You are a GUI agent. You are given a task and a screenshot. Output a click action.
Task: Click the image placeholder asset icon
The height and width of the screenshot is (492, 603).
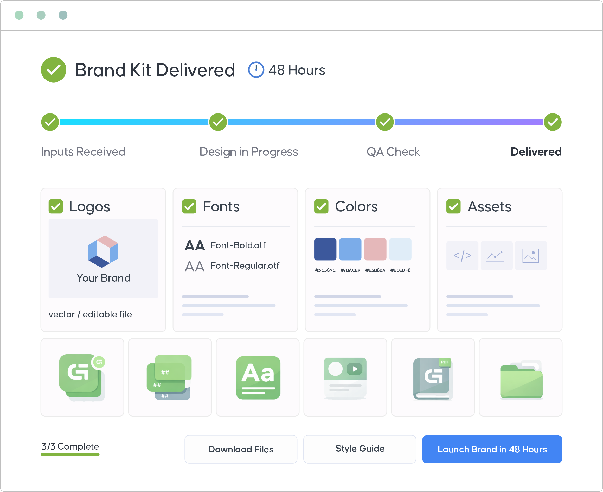pyautogui.click(x=530, y=255)
